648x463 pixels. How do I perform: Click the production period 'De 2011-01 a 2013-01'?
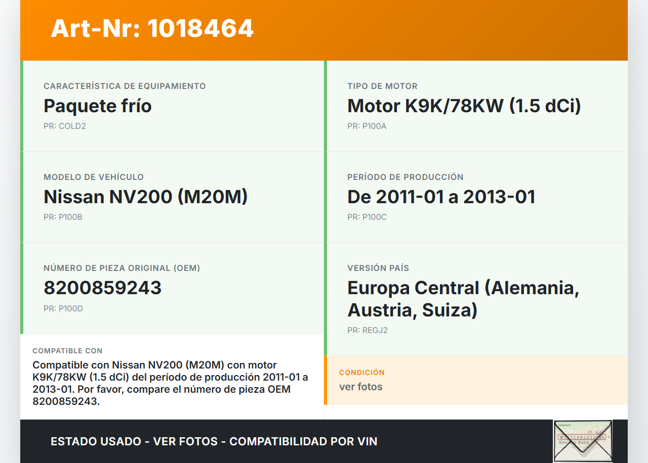tap(441, 197)
